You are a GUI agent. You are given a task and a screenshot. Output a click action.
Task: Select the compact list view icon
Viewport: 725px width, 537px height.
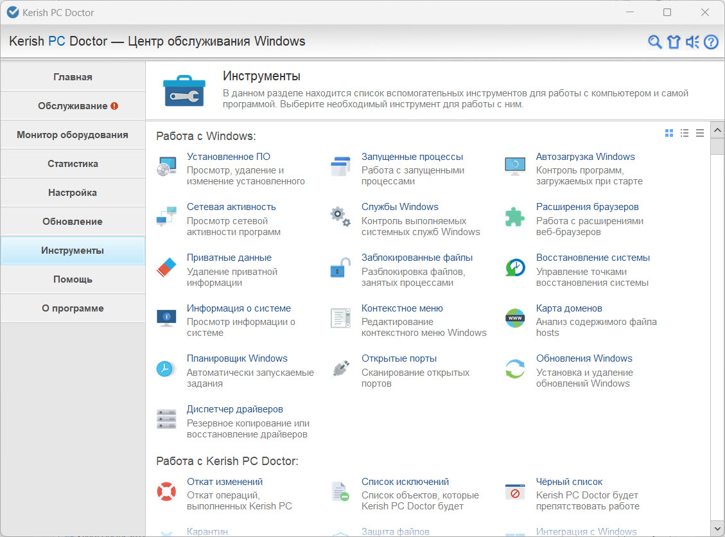(700, 133)
